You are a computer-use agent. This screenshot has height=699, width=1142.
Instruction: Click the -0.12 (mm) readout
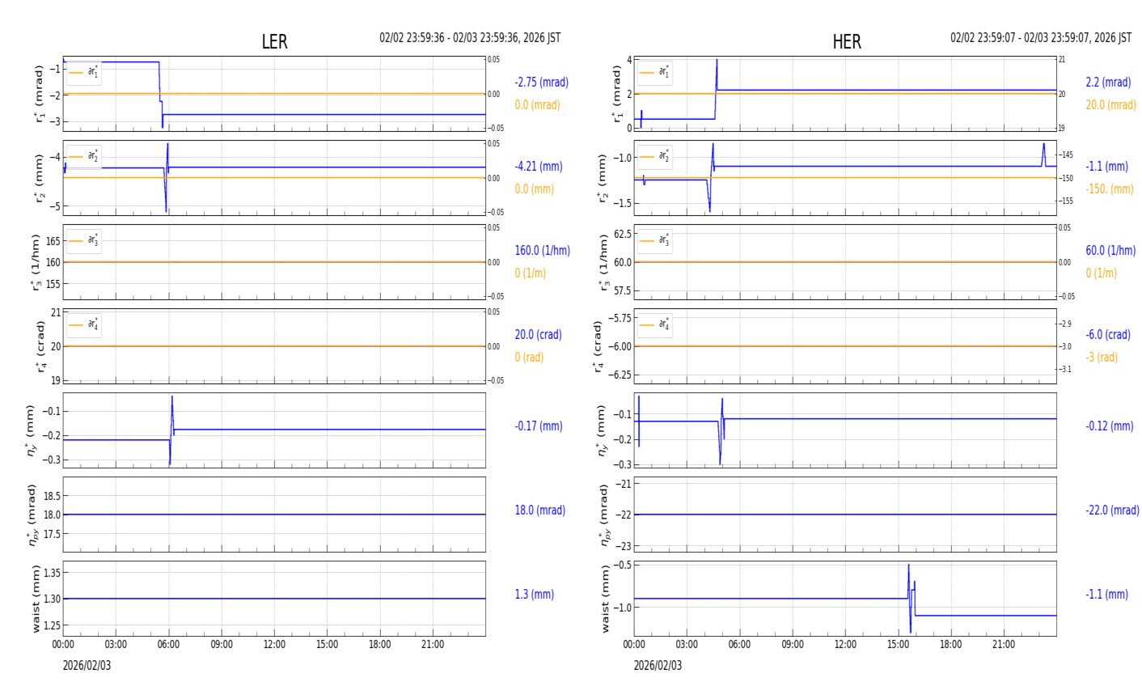click(x=1110, y=426)
